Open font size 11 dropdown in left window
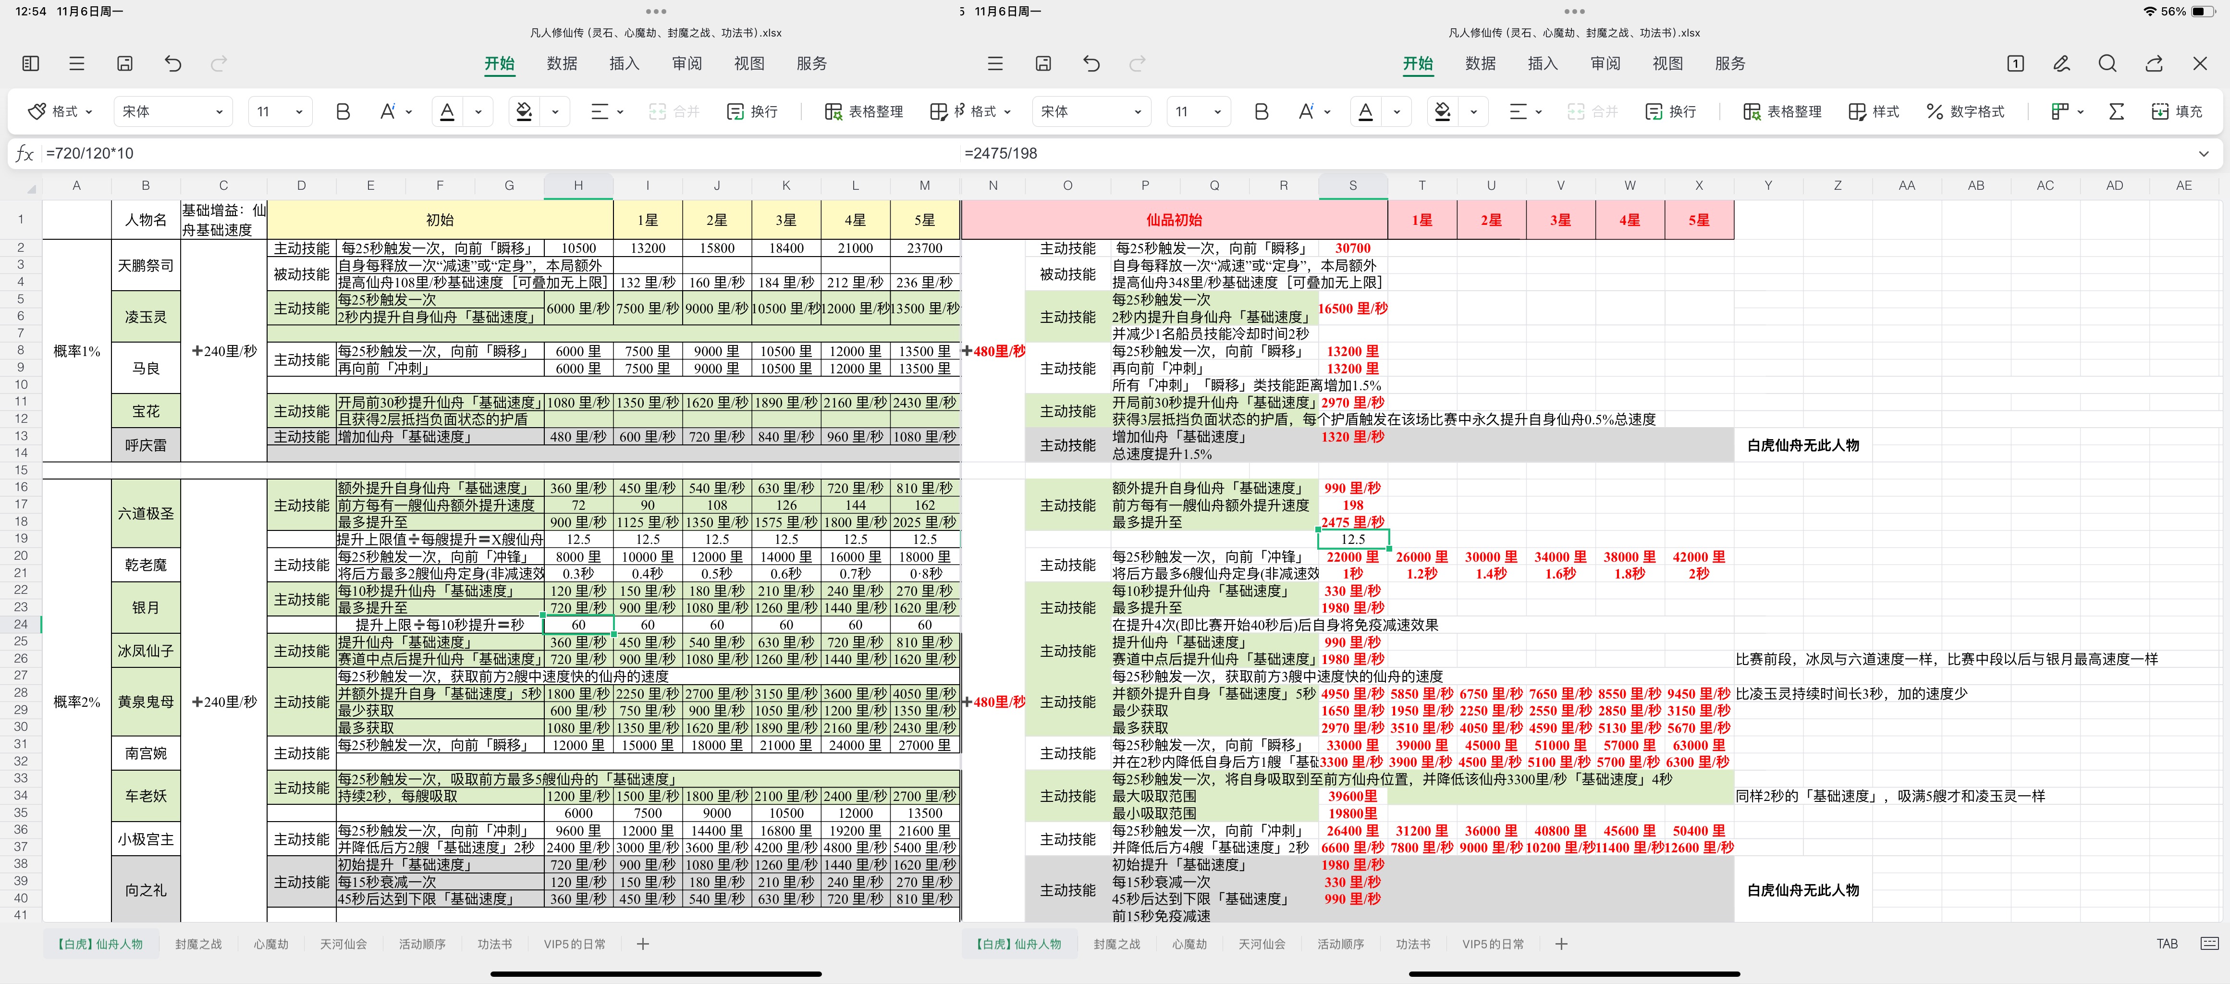The width and height of the screenshot is (2230, 984). pyautogui.click(x=280, y=111)
